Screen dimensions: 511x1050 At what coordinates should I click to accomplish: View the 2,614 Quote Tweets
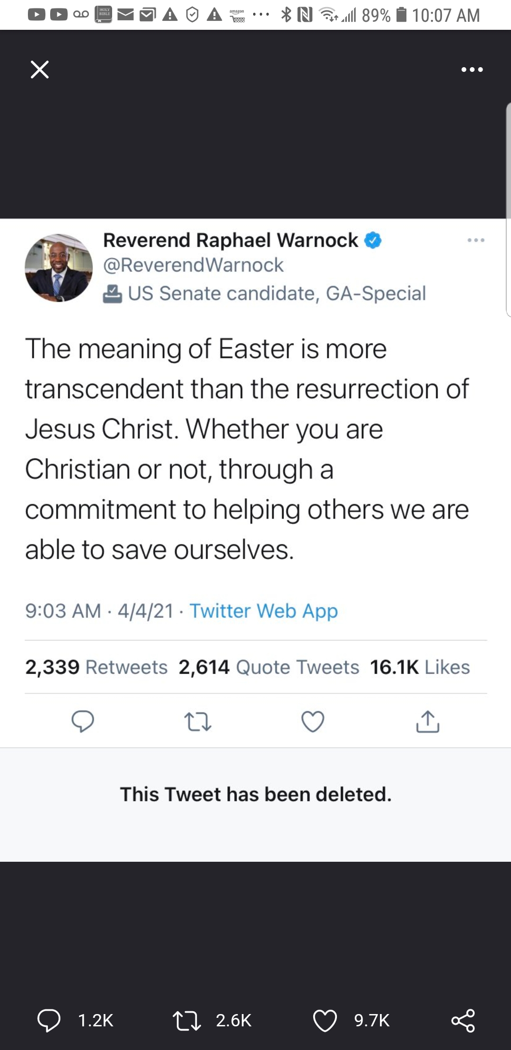269,667
